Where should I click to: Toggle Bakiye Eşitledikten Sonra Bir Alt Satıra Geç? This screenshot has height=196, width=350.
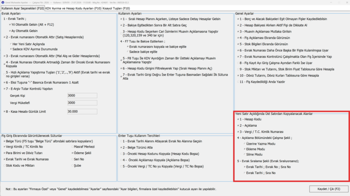tap(121, 25)
